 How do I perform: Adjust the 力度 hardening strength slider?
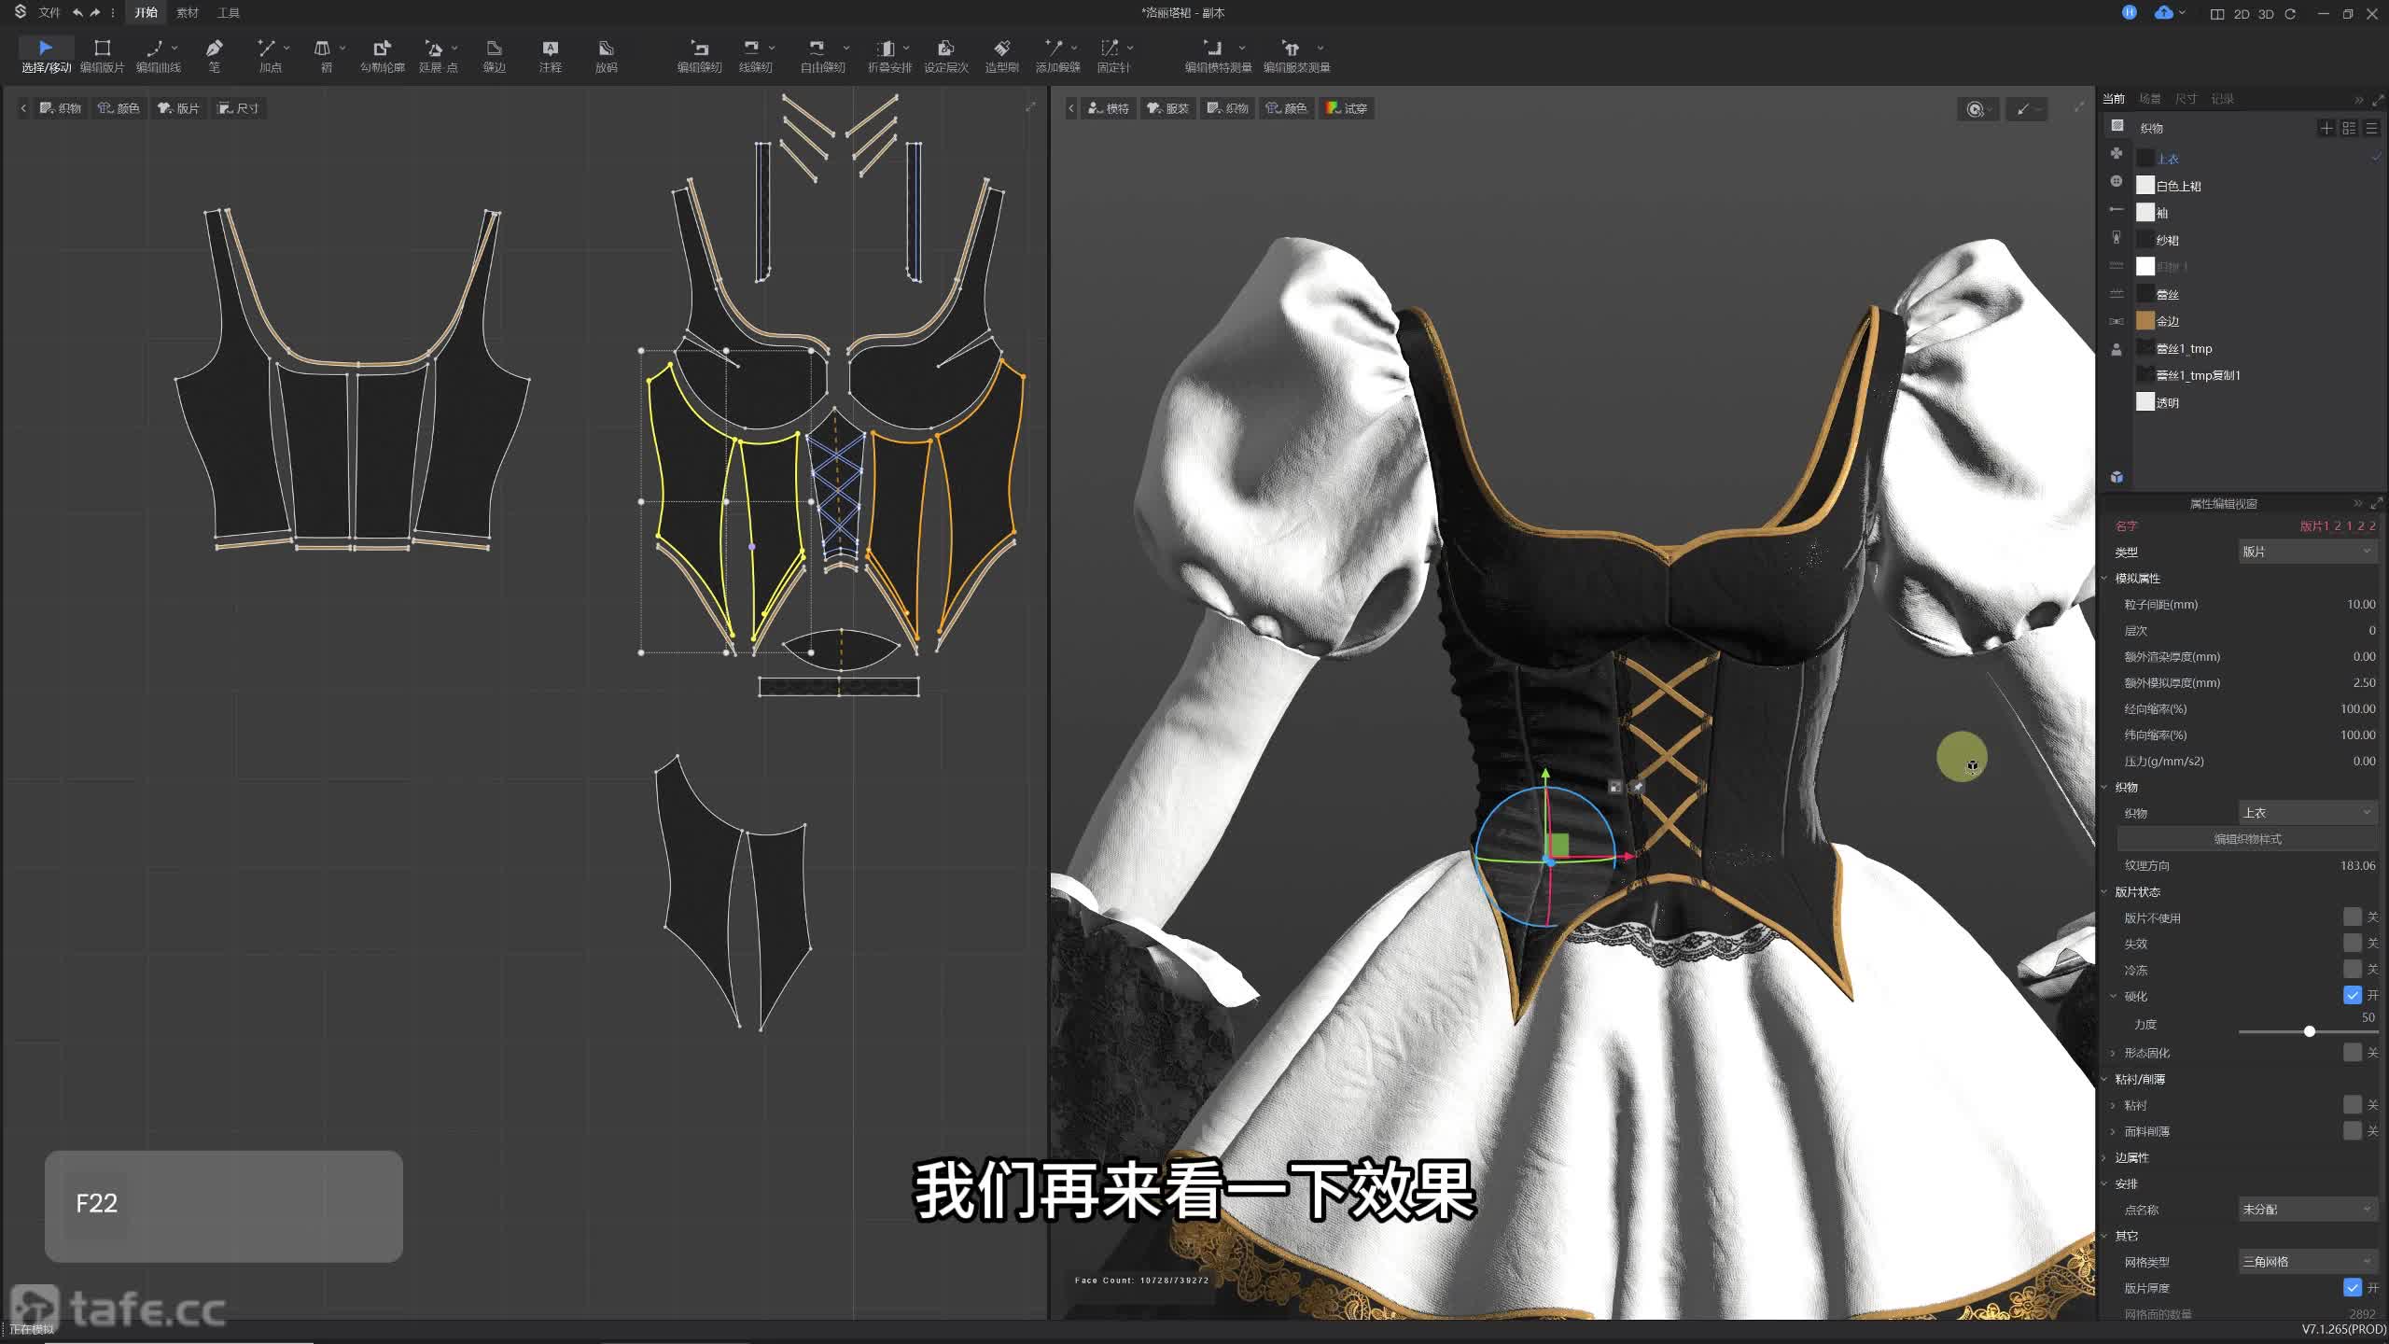[x=2309, y=1031]
